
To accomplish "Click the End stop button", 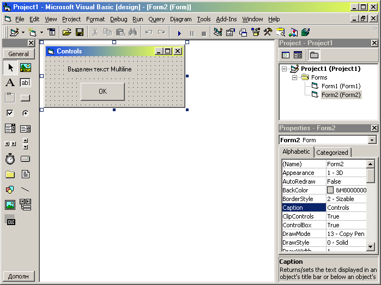I will click(x=204, y=33).
